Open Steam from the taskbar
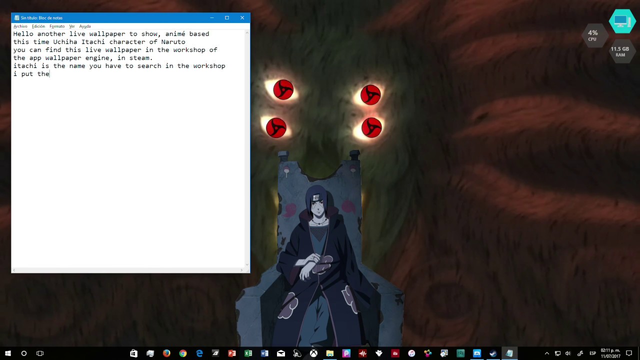This screenshot has height=360, width=640. [493, 353]
